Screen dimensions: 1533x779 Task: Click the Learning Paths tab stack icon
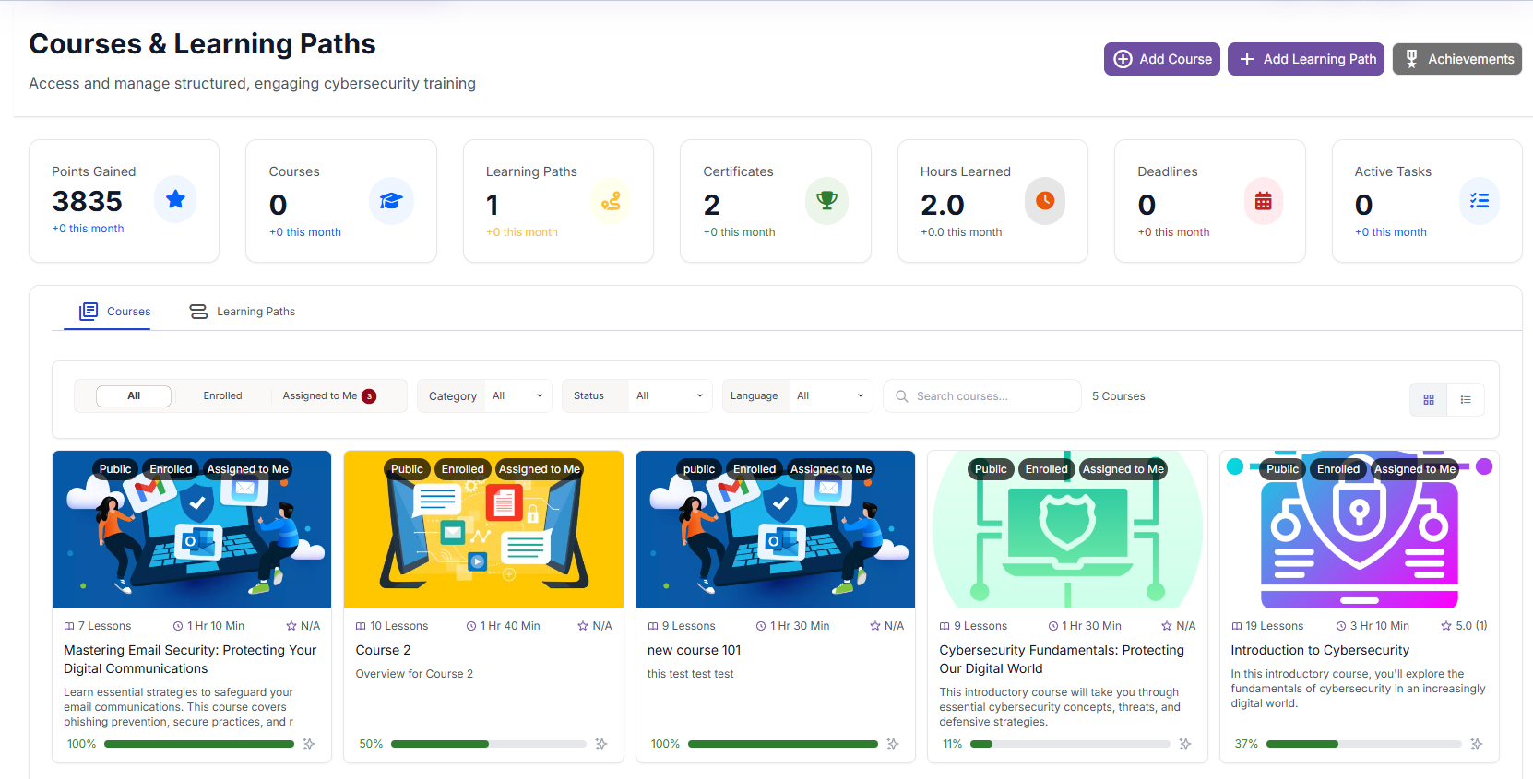click(x=198, y=312)
